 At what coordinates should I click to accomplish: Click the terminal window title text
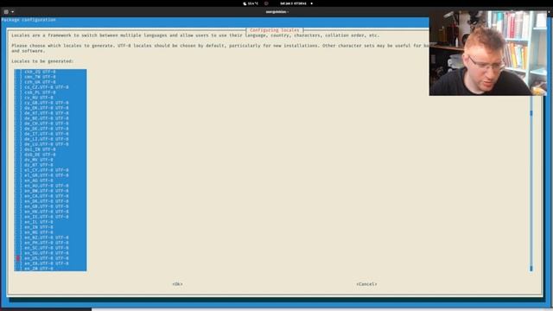pos(276,11)
